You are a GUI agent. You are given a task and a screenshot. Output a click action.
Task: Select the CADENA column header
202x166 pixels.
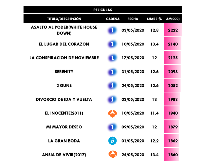click(113, 19)
